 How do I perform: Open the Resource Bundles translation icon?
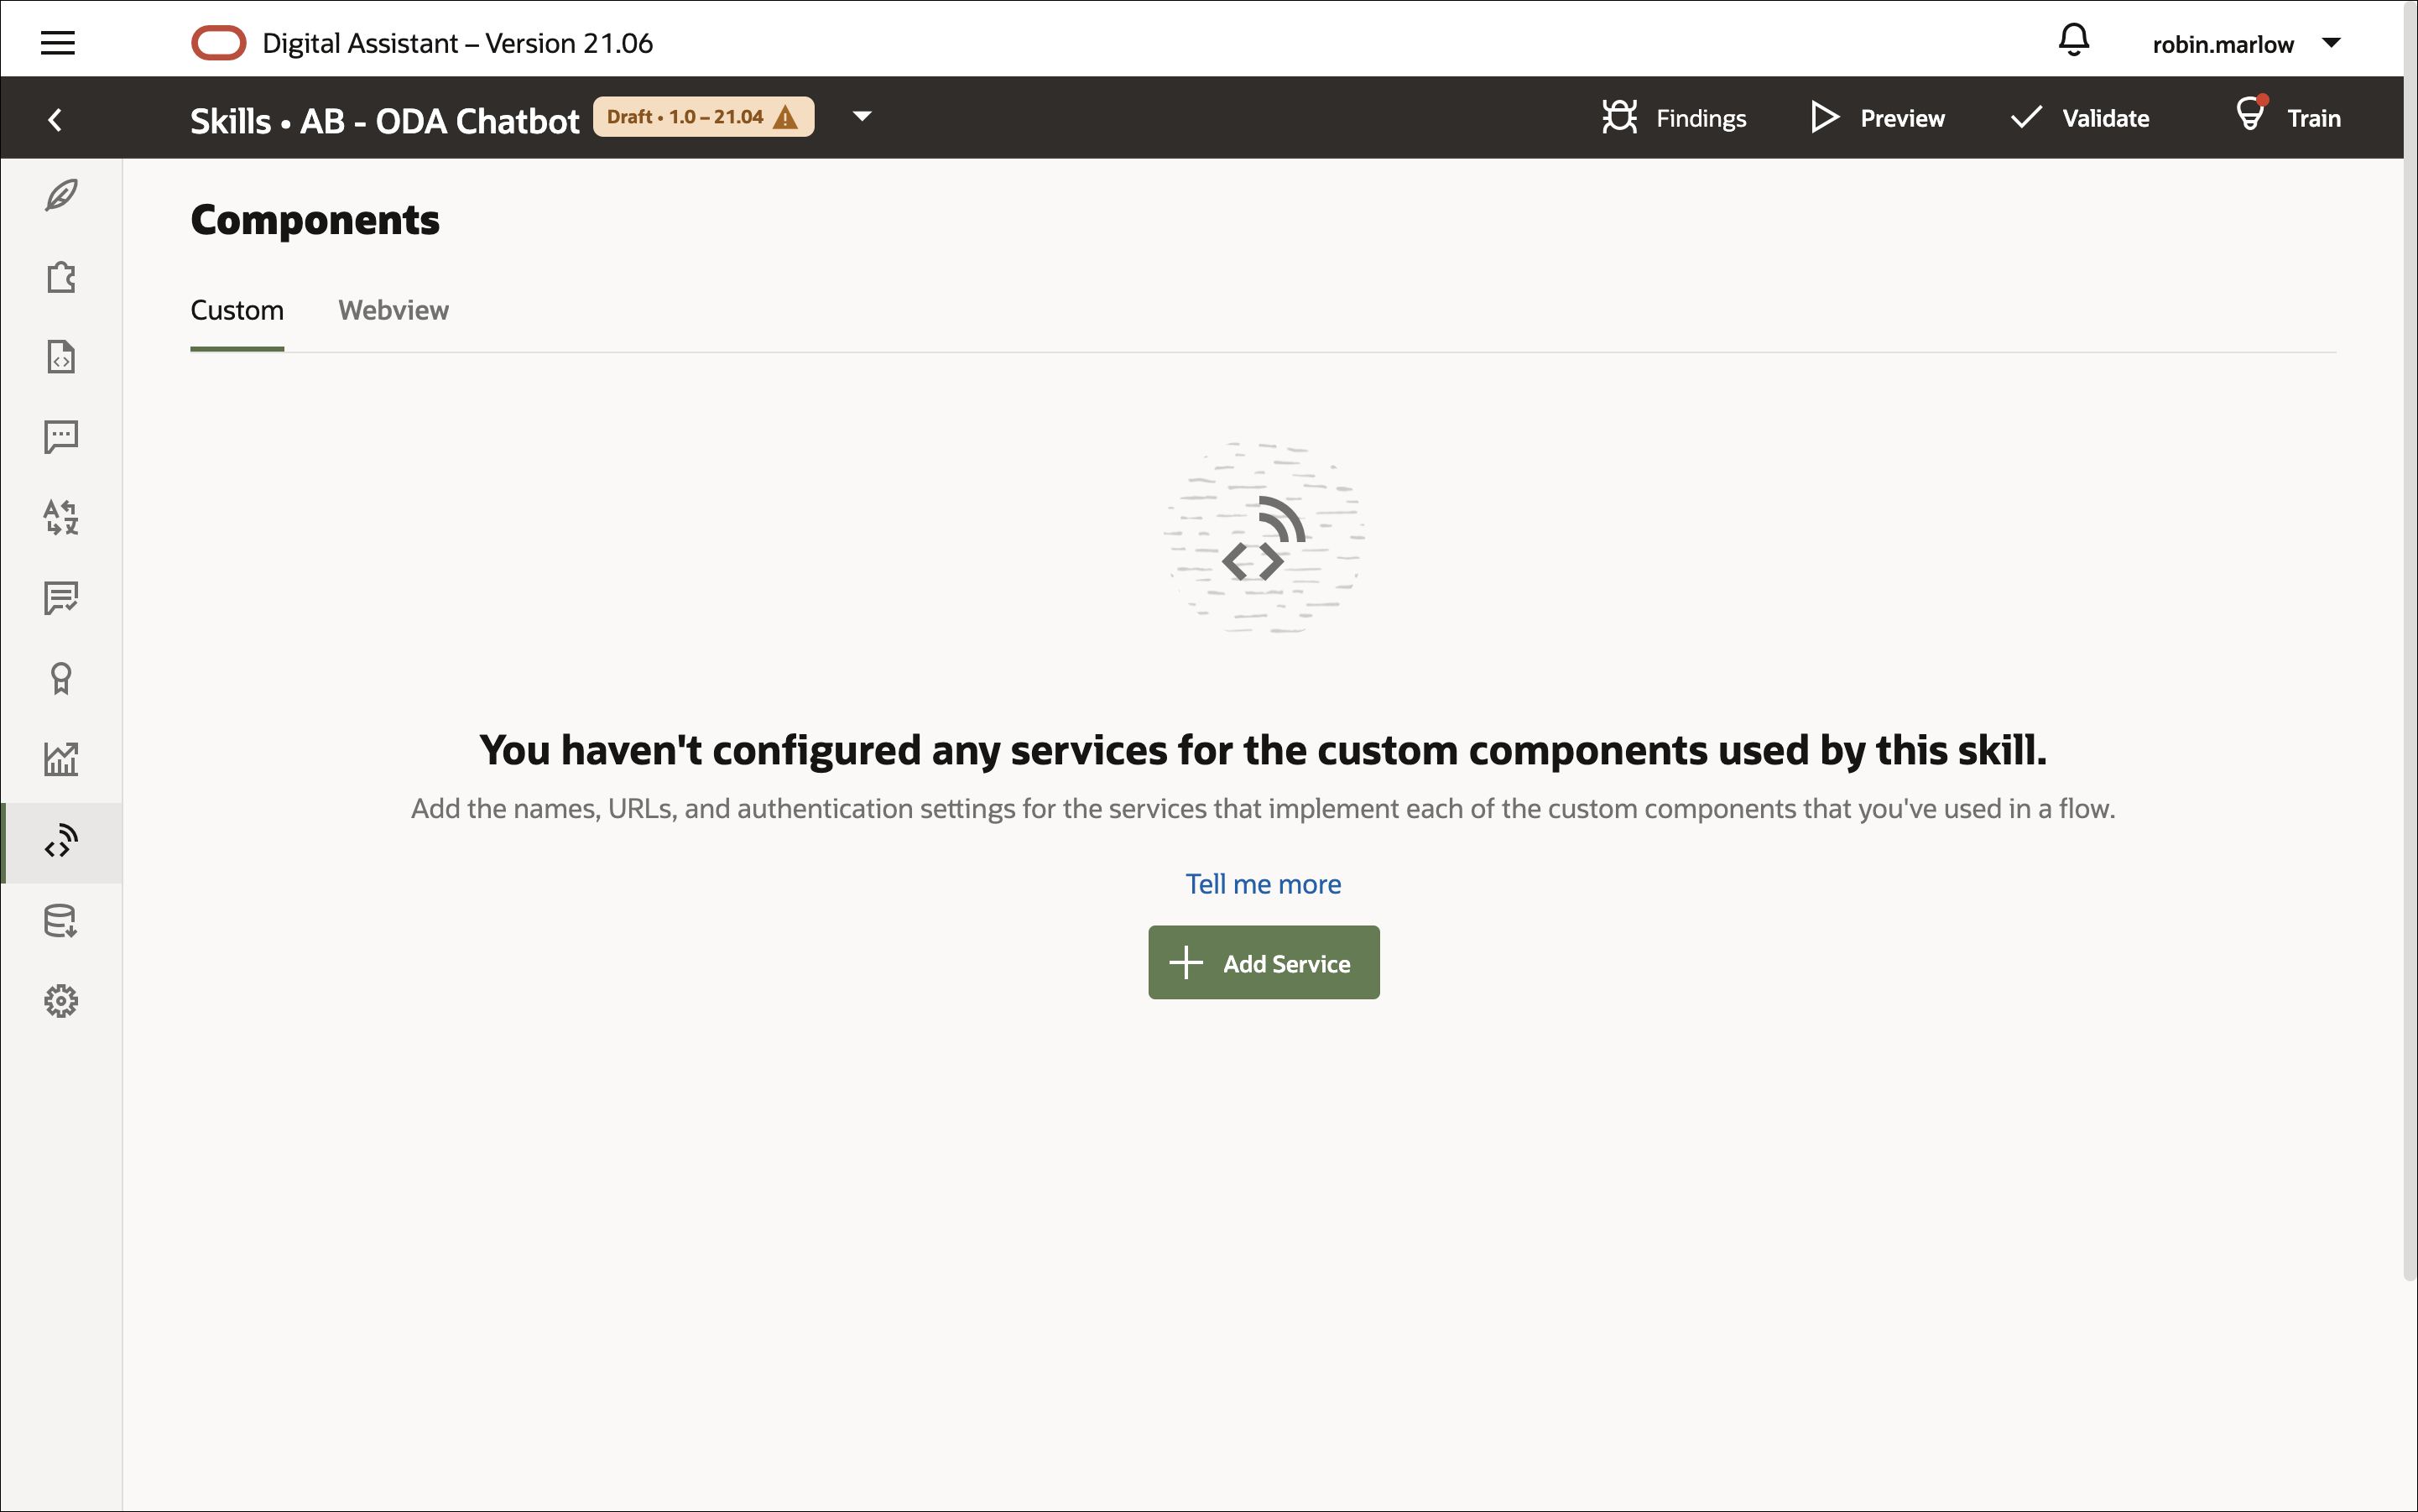point(60,518)
